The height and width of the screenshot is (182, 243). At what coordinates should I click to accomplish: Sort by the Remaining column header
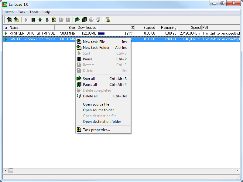click(167, 28)
